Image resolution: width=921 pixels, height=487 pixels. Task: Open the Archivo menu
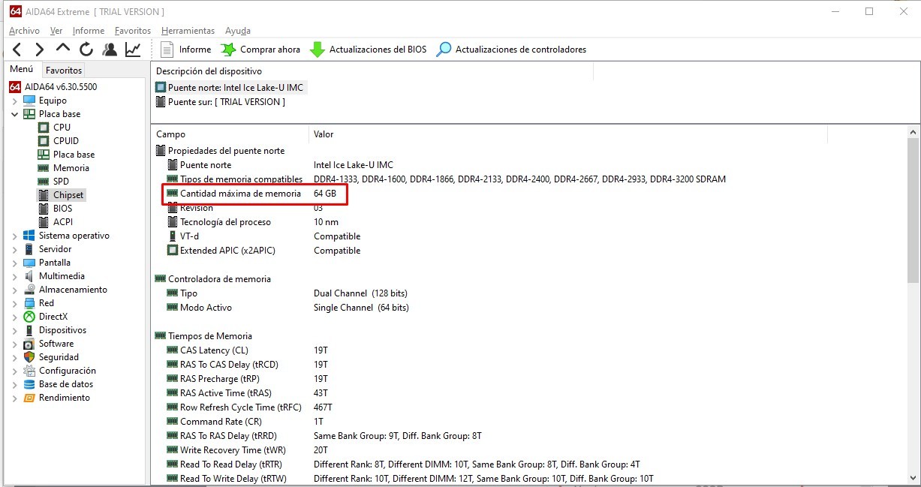point(24,31)
